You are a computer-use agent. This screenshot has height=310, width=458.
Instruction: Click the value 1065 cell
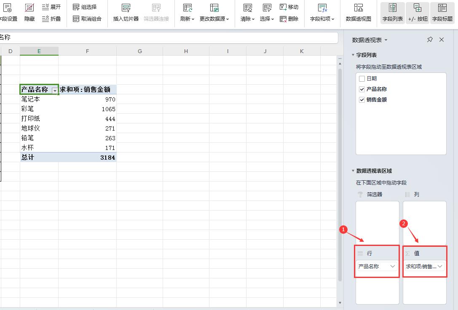pyautogui.click(x=87, y=109)
